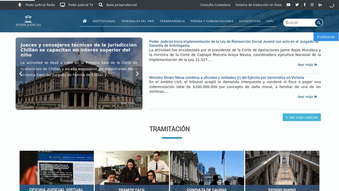The width and height of the screenshot is (339, 191).
Task: Go to next carousel slide arrow
Action: click(137, 74)
